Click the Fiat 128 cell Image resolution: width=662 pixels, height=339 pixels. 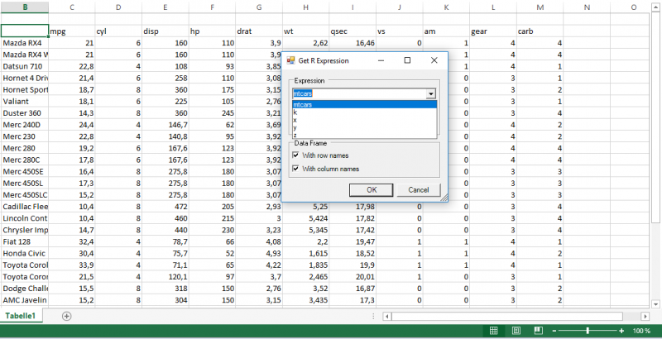25,241
